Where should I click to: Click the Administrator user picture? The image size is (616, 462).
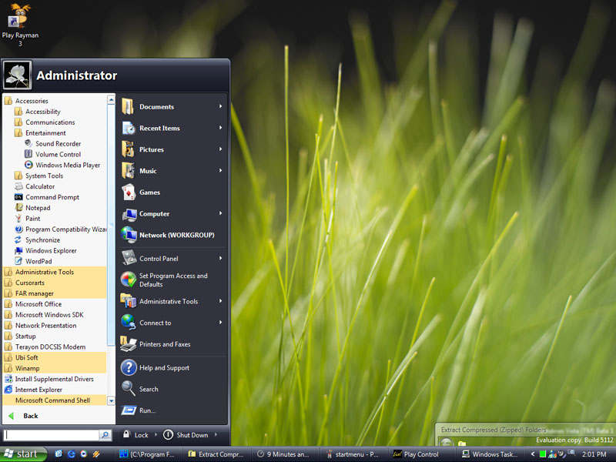point(17,75)
